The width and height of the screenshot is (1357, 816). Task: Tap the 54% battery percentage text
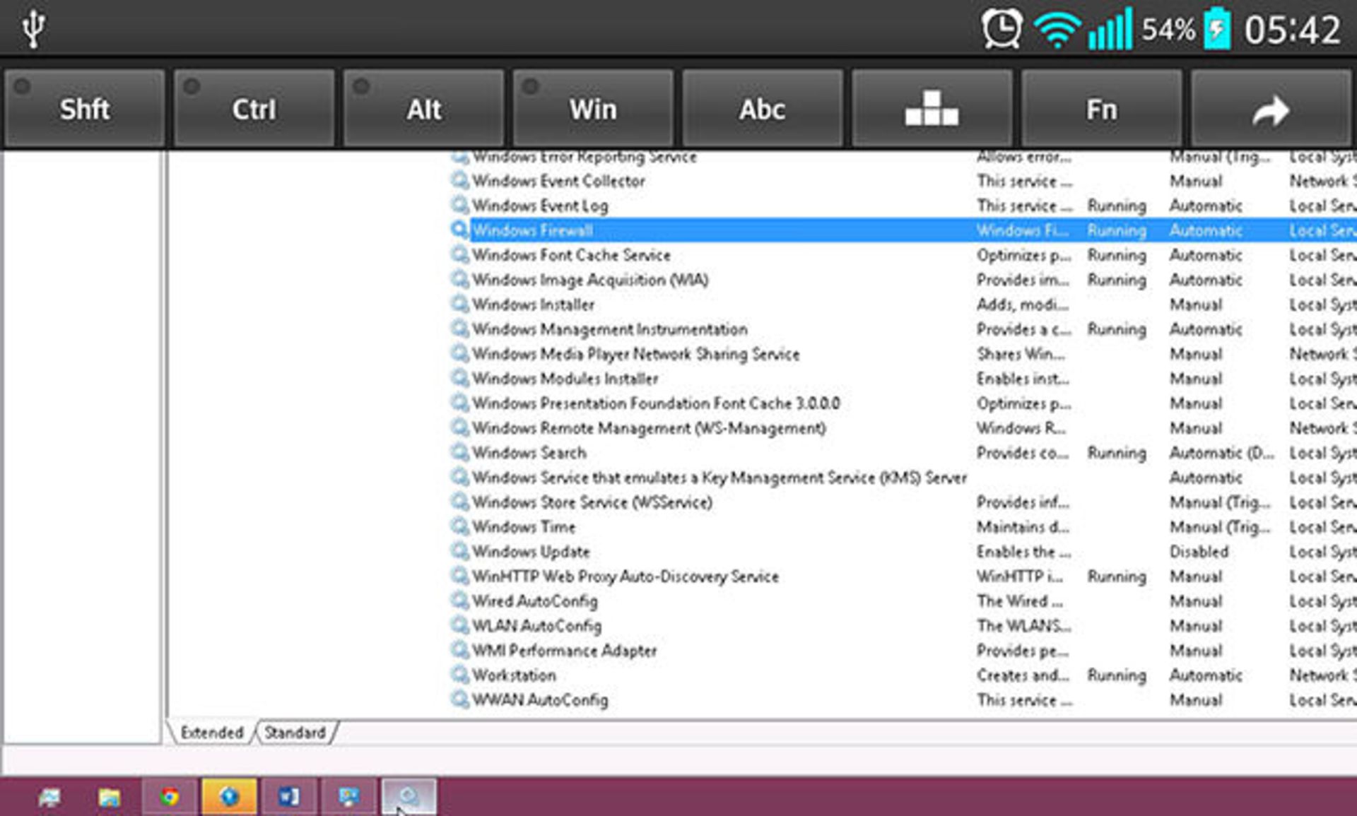tap(1168, 30)
